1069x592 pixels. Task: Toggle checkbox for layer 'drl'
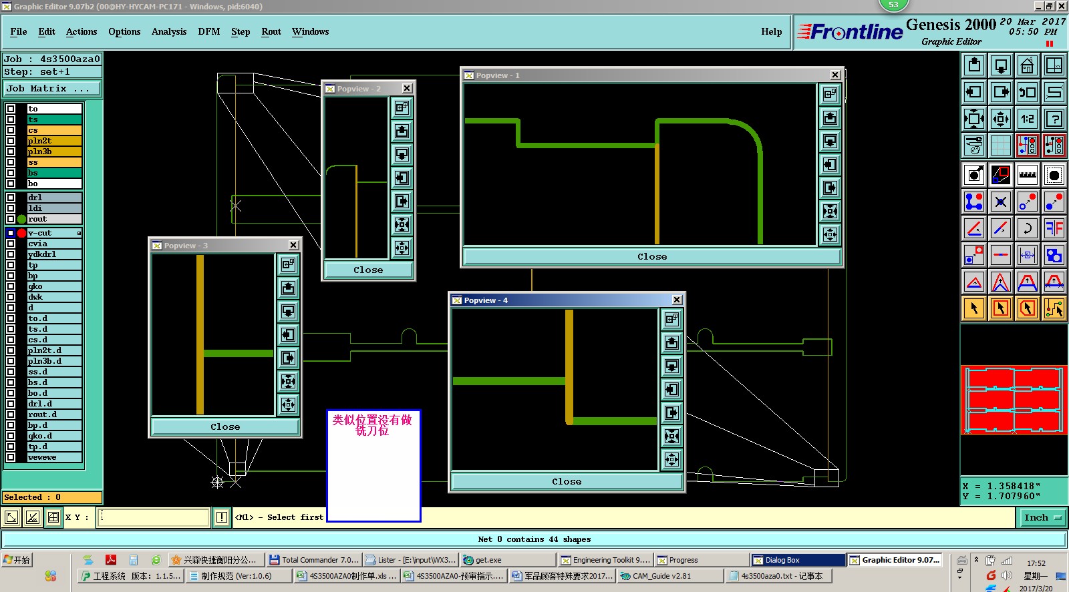[11, 198]
